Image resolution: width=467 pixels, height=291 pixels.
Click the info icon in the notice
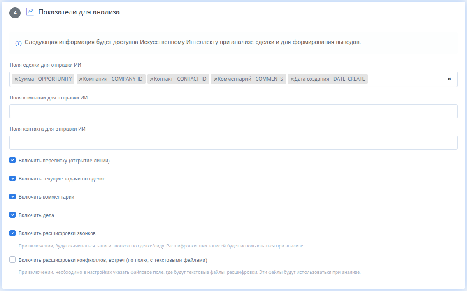(x=19, y=43)
